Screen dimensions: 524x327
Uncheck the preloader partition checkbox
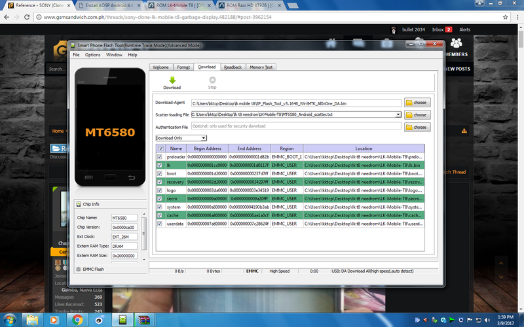[x=160, y=157]
